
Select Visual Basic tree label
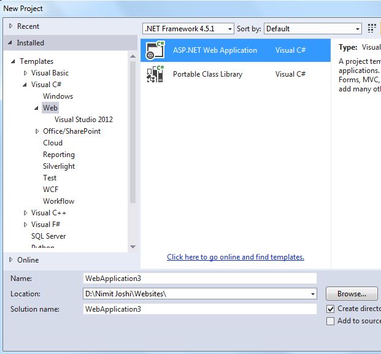(x=50, y=73)
